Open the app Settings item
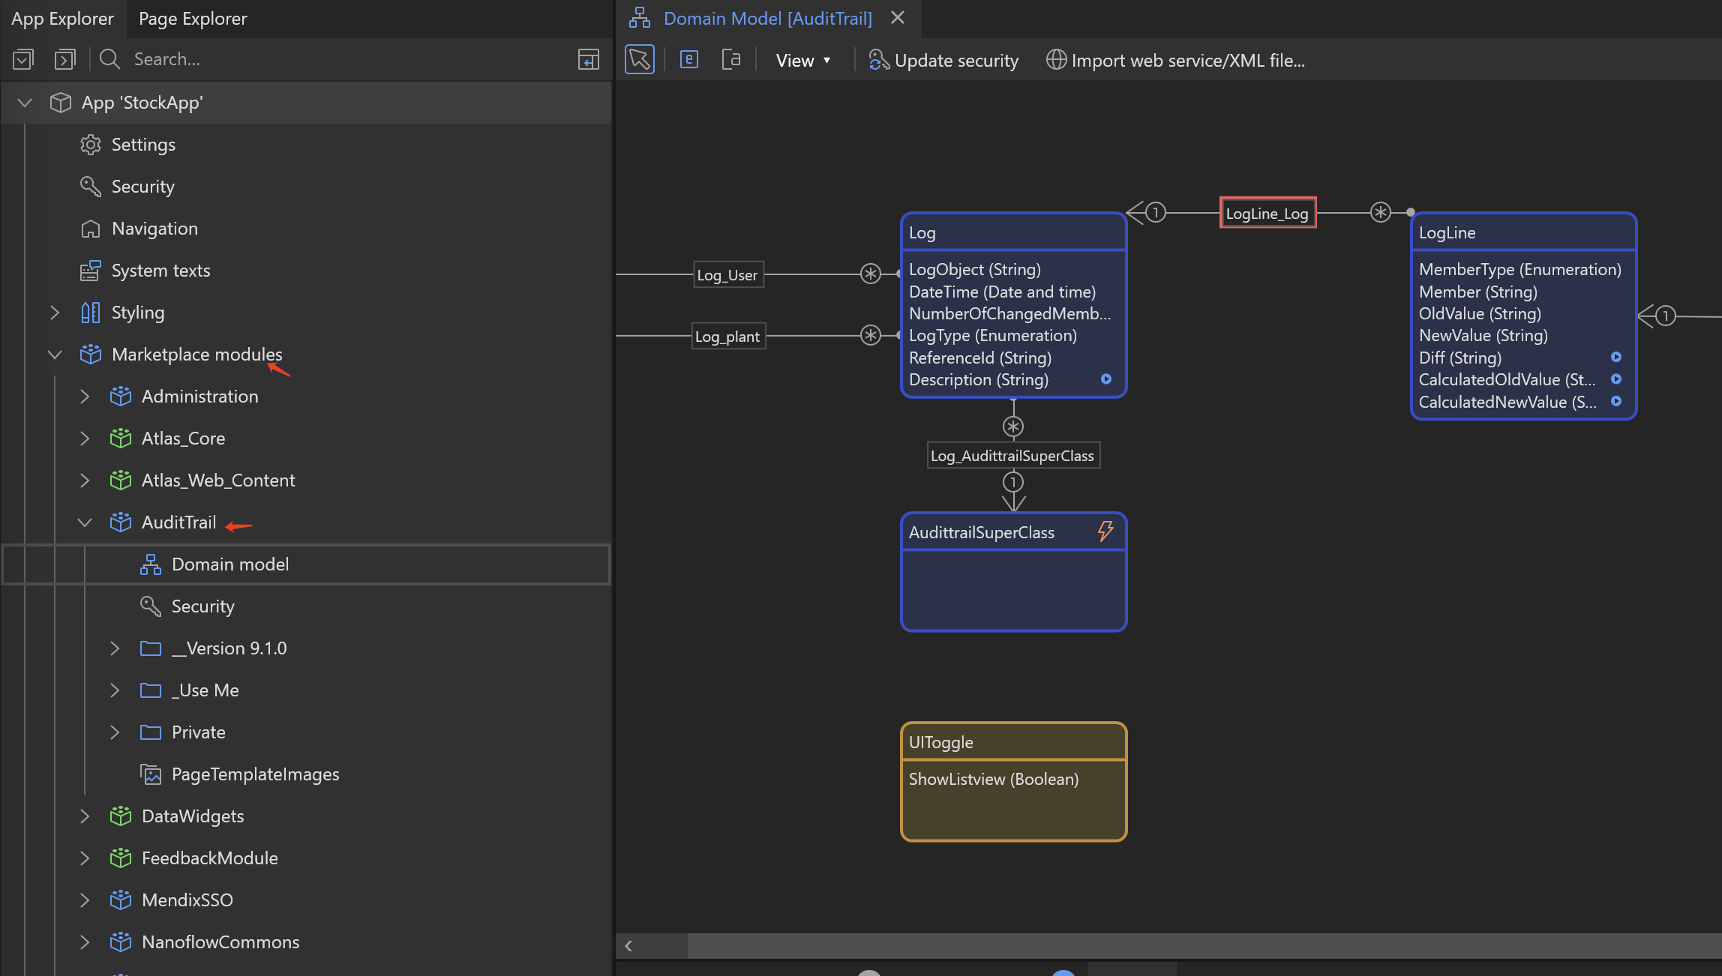The width and height of the screenshot is (1722, 976). pos(143,145)
